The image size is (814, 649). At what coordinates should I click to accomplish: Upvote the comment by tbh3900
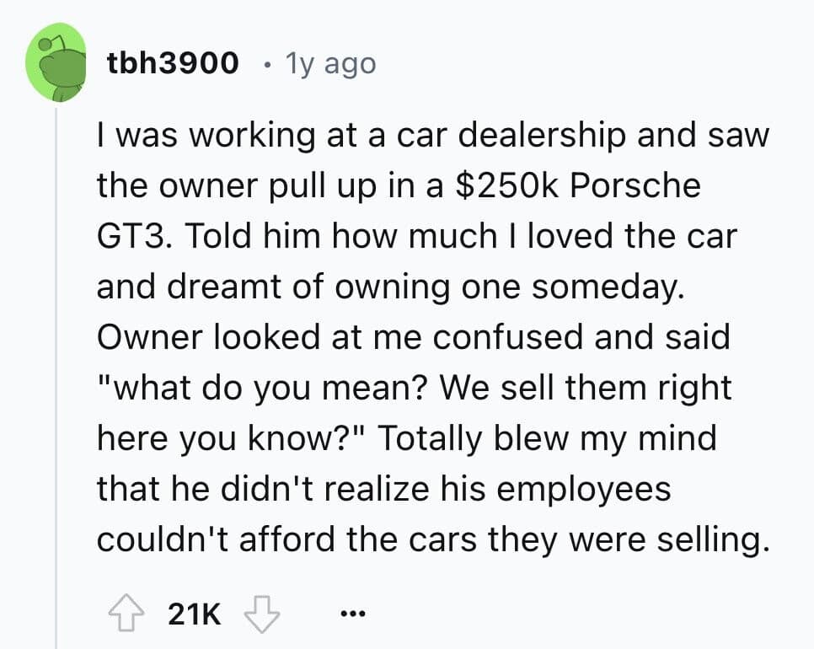126,614
